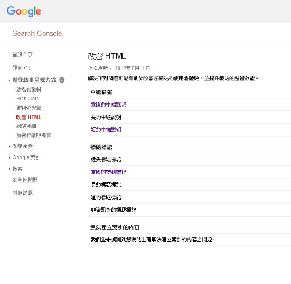Click the 我們並未偵測到 no-issues message
291x284 pixels.
[153, 239]
